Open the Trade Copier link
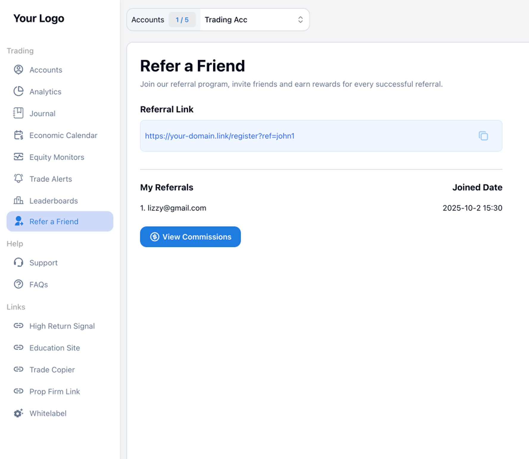The height and width of the screenshot is (459, 529). coord(52,370)
